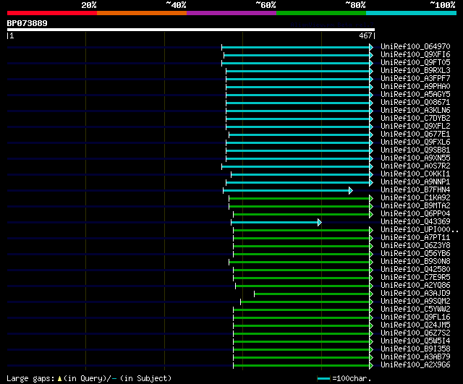Select UniRef100_A2YQ86 label
Image resolution: width=463 pixels, height=384 pixels.
point(415,286)
